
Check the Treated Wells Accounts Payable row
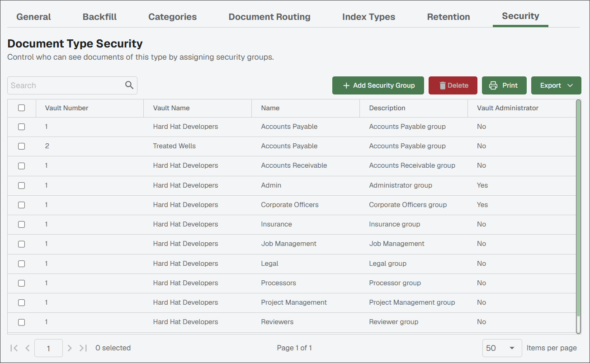click(x=21, y=146)
